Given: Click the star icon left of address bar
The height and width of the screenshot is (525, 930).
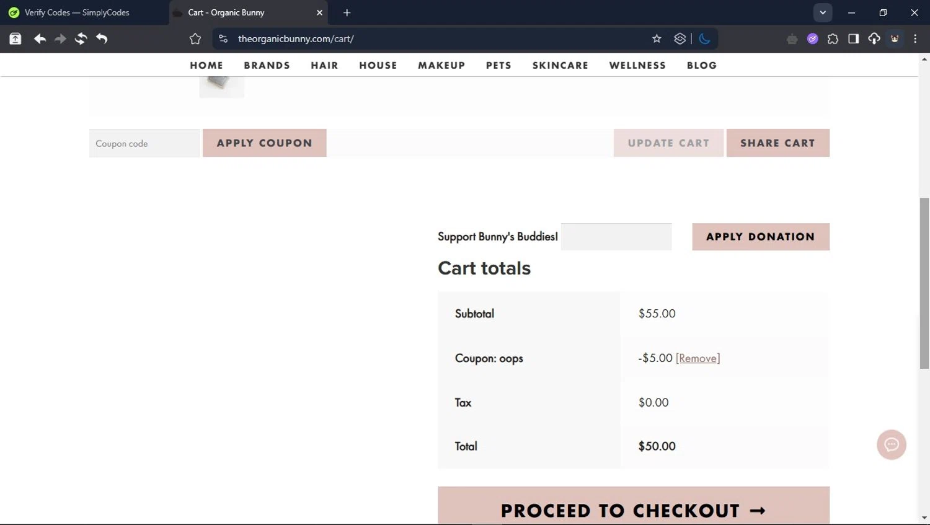Looking at the screenshot, I should 195,39.
